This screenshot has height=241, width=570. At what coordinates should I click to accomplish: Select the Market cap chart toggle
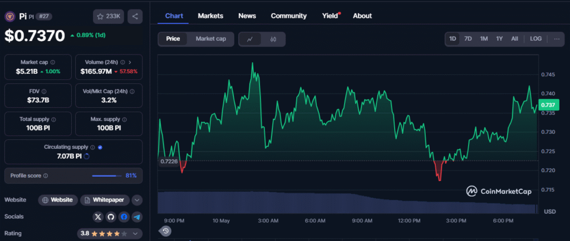click(x=211, y=39)
